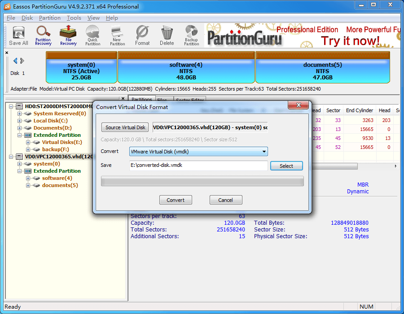Viewport: 404px width, 314px height.
Task: Select Virtual Disks(E:) in tree
Action: pos(62,142)
